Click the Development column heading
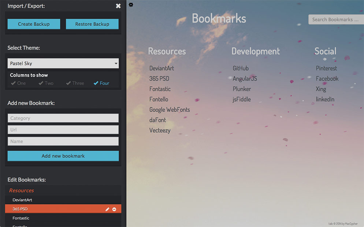This screenshot has height=227, width=364. click(x=256, y=52)
